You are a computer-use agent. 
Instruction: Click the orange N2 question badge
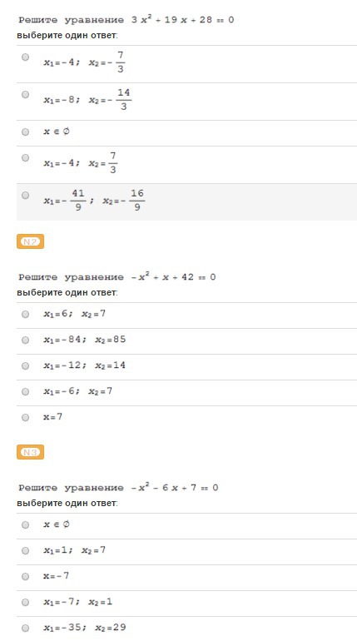tap(30, 241)
